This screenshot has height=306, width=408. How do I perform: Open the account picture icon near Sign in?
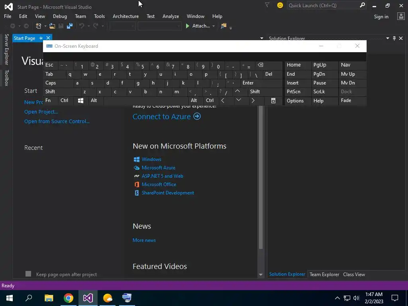pos(401,16)
